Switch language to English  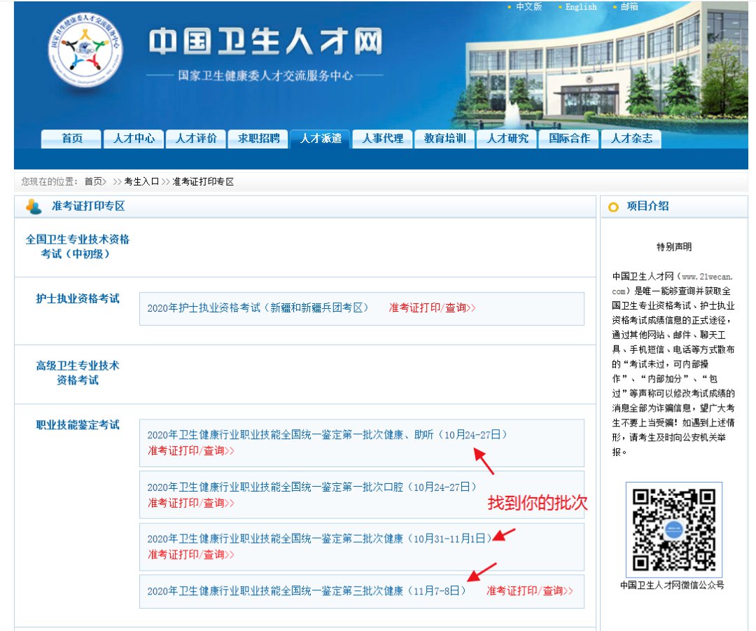tap(580, 6)
